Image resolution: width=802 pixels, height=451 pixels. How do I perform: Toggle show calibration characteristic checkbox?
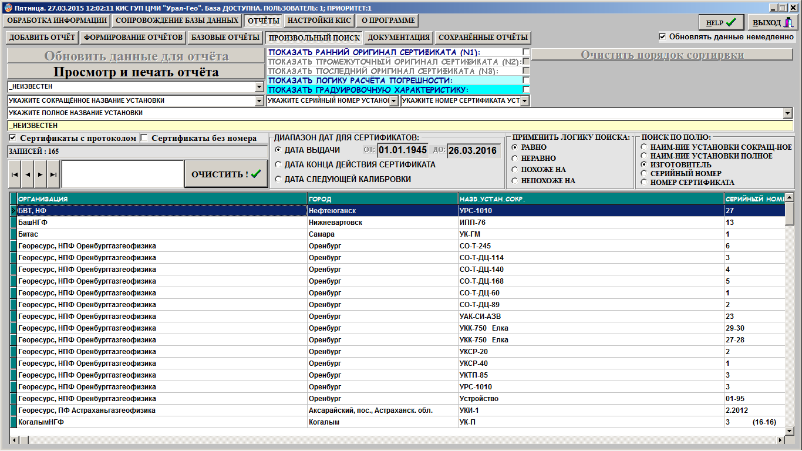point(526,89)
